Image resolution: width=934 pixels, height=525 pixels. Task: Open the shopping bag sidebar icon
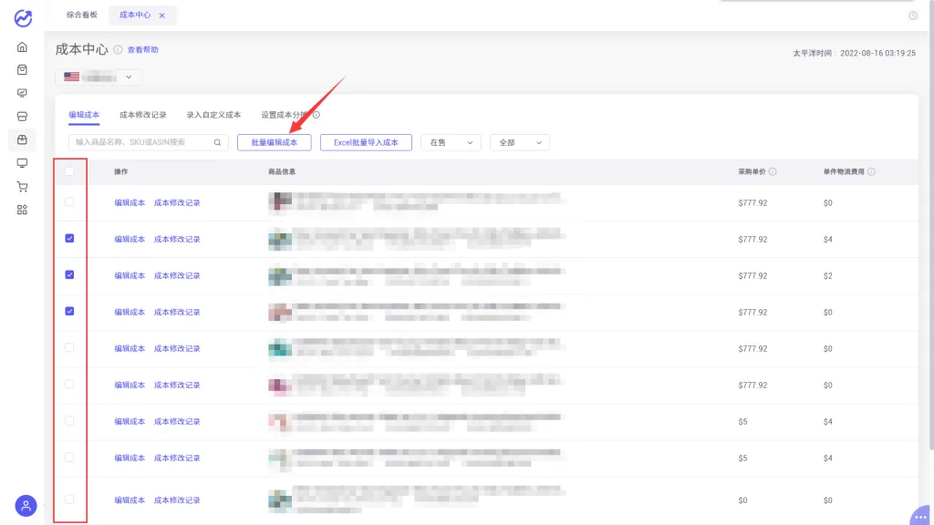(22, 70)
